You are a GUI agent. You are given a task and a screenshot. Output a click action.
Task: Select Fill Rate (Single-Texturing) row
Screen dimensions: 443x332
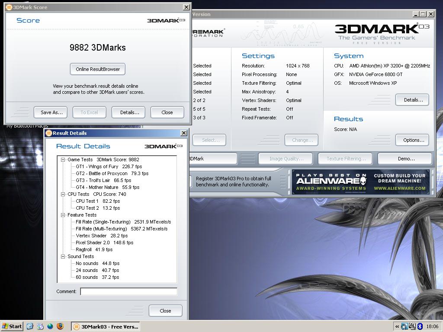click(123, 222)
